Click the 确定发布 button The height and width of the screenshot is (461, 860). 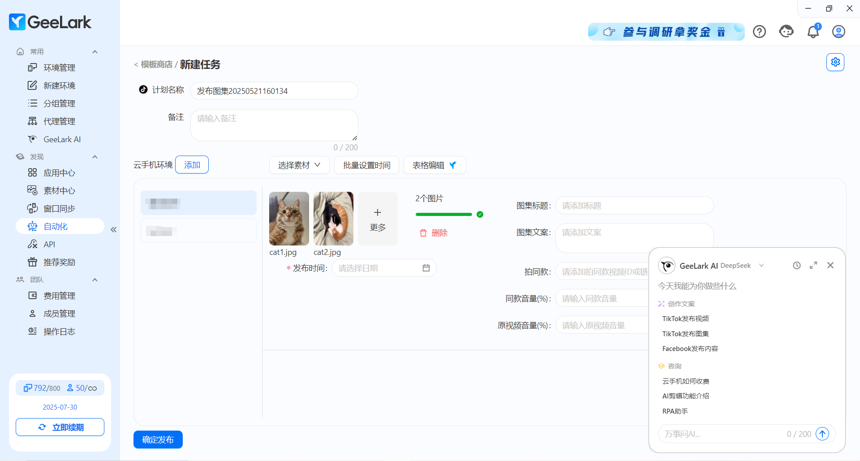click(158, 440)
